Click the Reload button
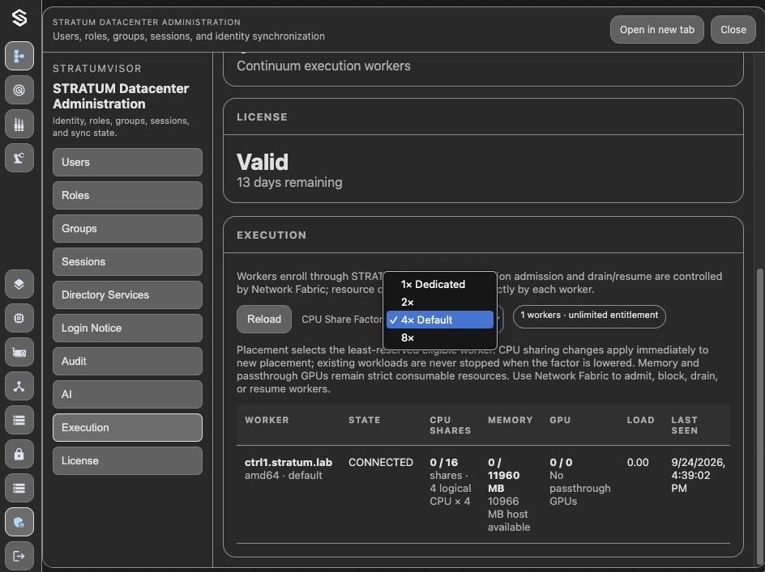This screenshot has height=572, width=765. point(264,319)
